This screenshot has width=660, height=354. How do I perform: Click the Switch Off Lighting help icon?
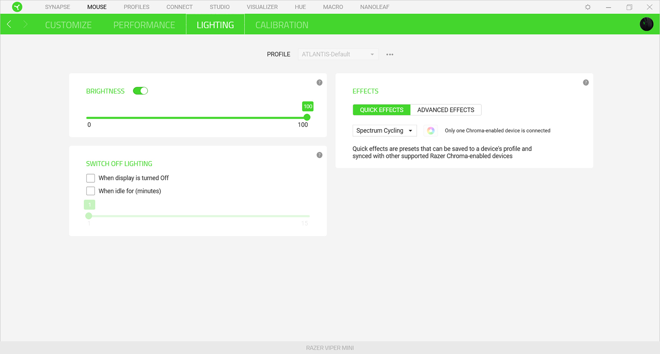click(319, 155)
